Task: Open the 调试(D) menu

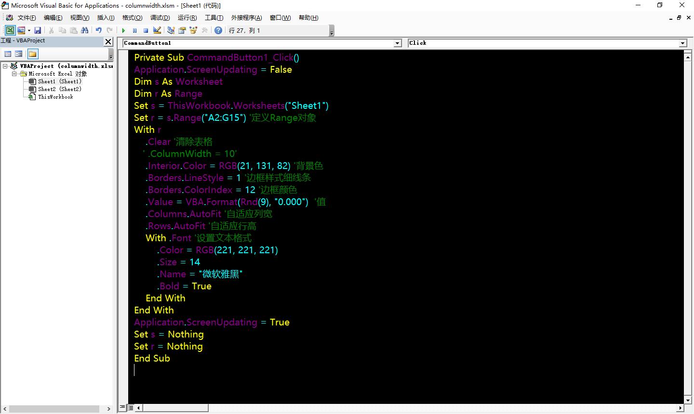Action: 160,18
